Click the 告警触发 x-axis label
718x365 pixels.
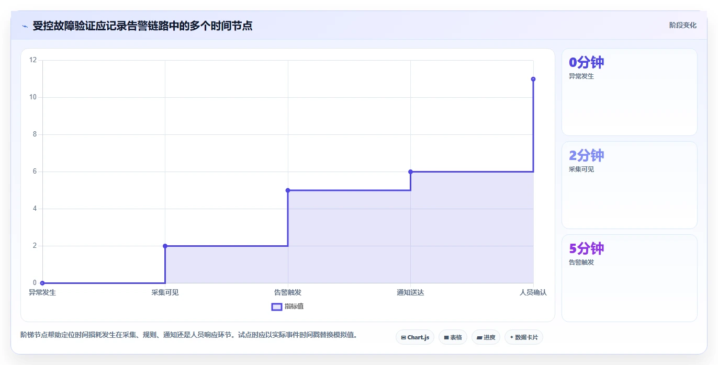tap(288, 292)
